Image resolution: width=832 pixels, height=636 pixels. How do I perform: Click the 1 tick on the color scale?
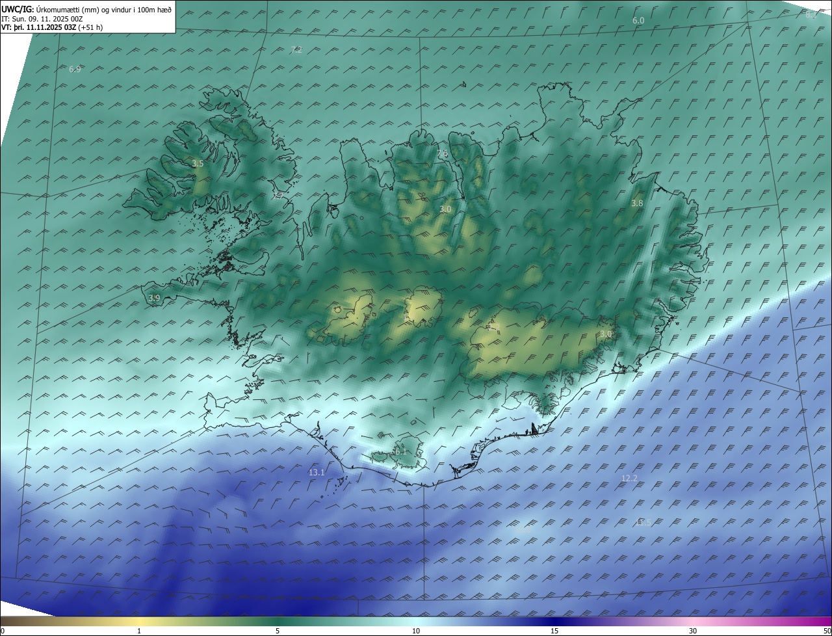(139, 631)
